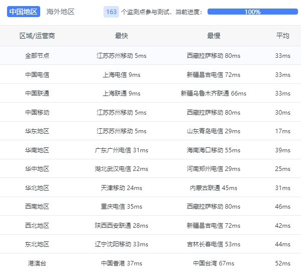Screen dimensions: 301x272
Task: Select the 中国电信 row label
Action: point(37,75)
